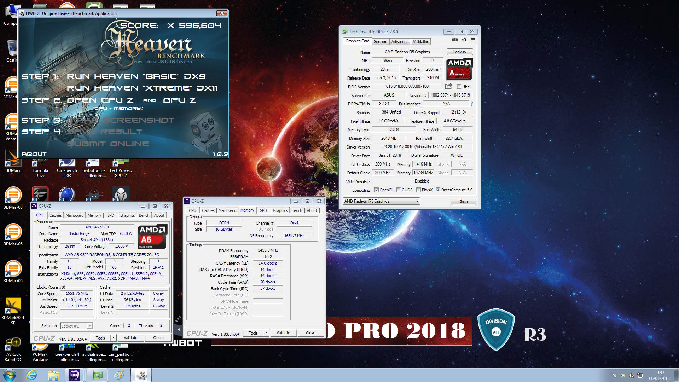Click the Windows Start orb
This screenshot has width=679, height=382.
(9, 375)
